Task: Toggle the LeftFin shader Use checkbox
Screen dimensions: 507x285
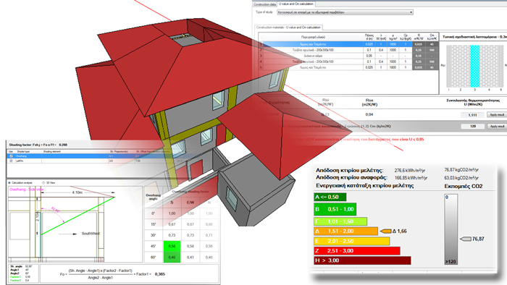Action: point(12,161)
